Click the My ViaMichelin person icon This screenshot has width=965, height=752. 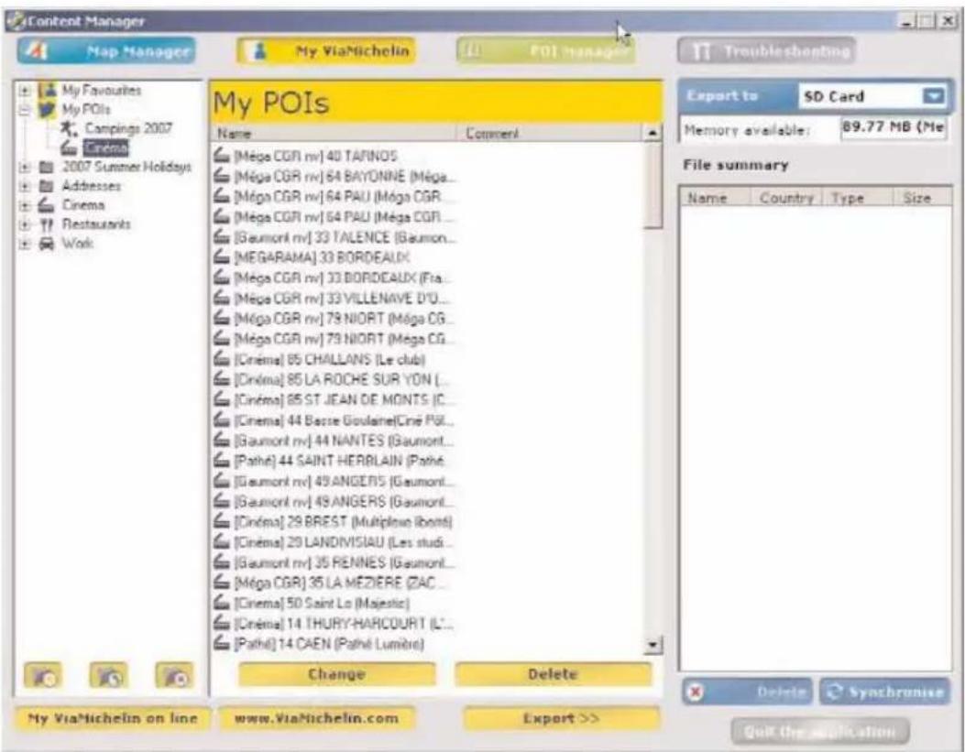[260, 51]
